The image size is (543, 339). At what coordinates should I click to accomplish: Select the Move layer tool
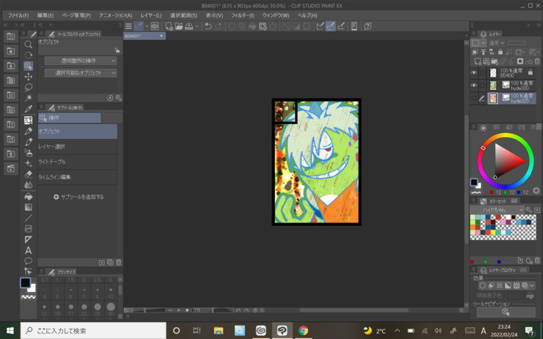click(x=29, y=77)
